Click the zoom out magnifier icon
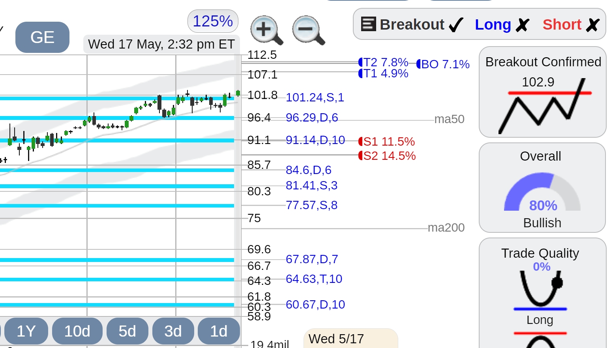Image resolution: width=611 pixels, height=348 pixels. click(x=308, y=30)
